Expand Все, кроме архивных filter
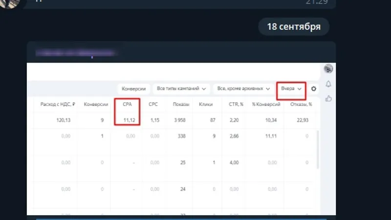391x220 pixels. tap(243, 89)
